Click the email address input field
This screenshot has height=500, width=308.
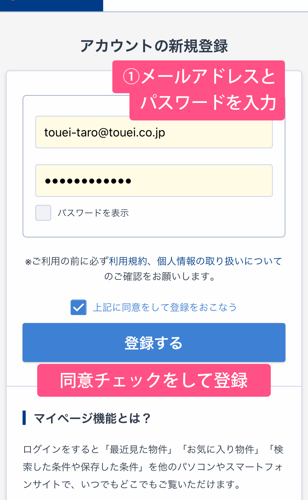coord(154,133)
